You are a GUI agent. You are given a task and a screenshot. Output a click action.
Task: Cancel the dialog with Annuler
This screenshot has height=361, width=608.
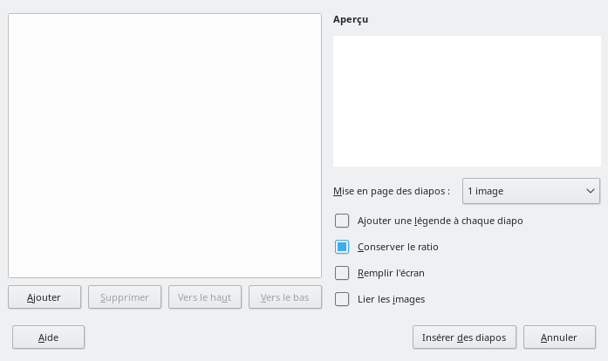pos(559,337)
